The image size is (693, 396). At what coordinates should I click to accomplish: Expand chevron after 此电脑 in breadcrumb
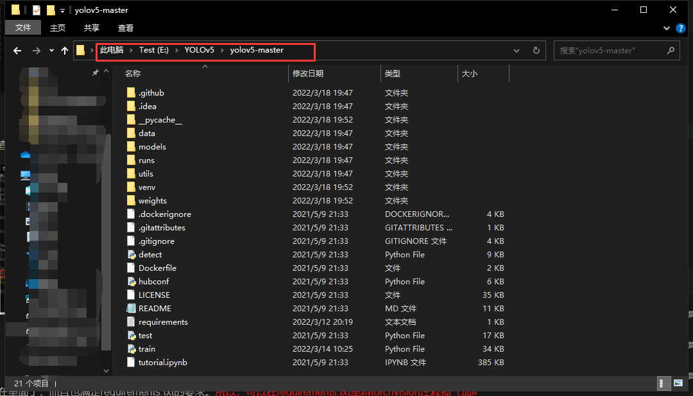132,51
